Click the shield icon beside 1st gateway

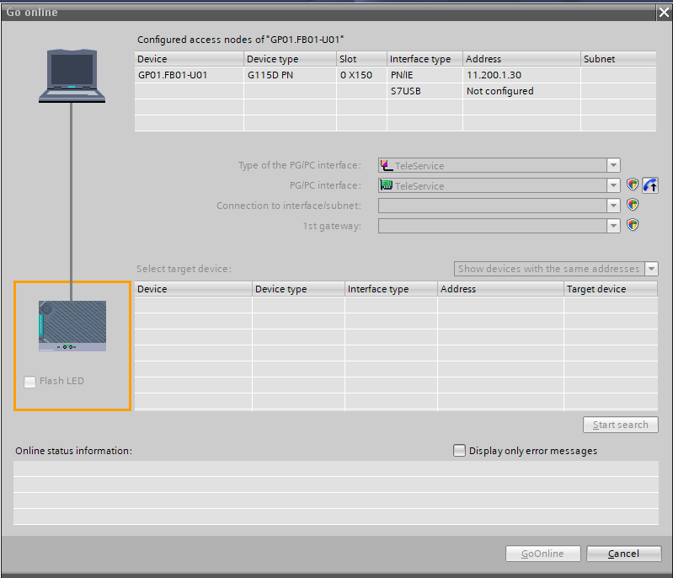click(633, 225)
